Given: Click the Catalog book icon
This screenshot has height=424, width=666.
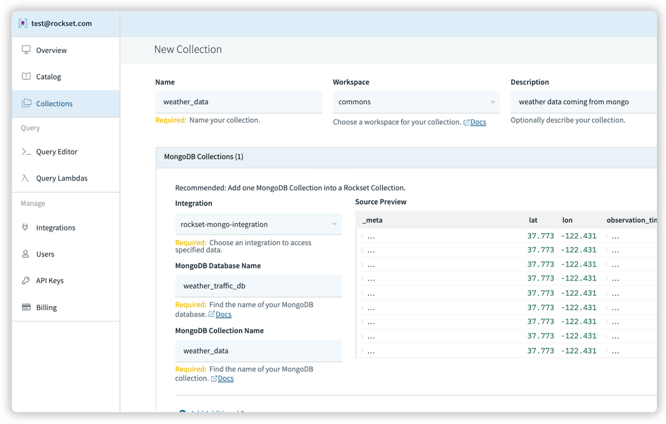Looking at the screenshot, I should tap(26, 77).
